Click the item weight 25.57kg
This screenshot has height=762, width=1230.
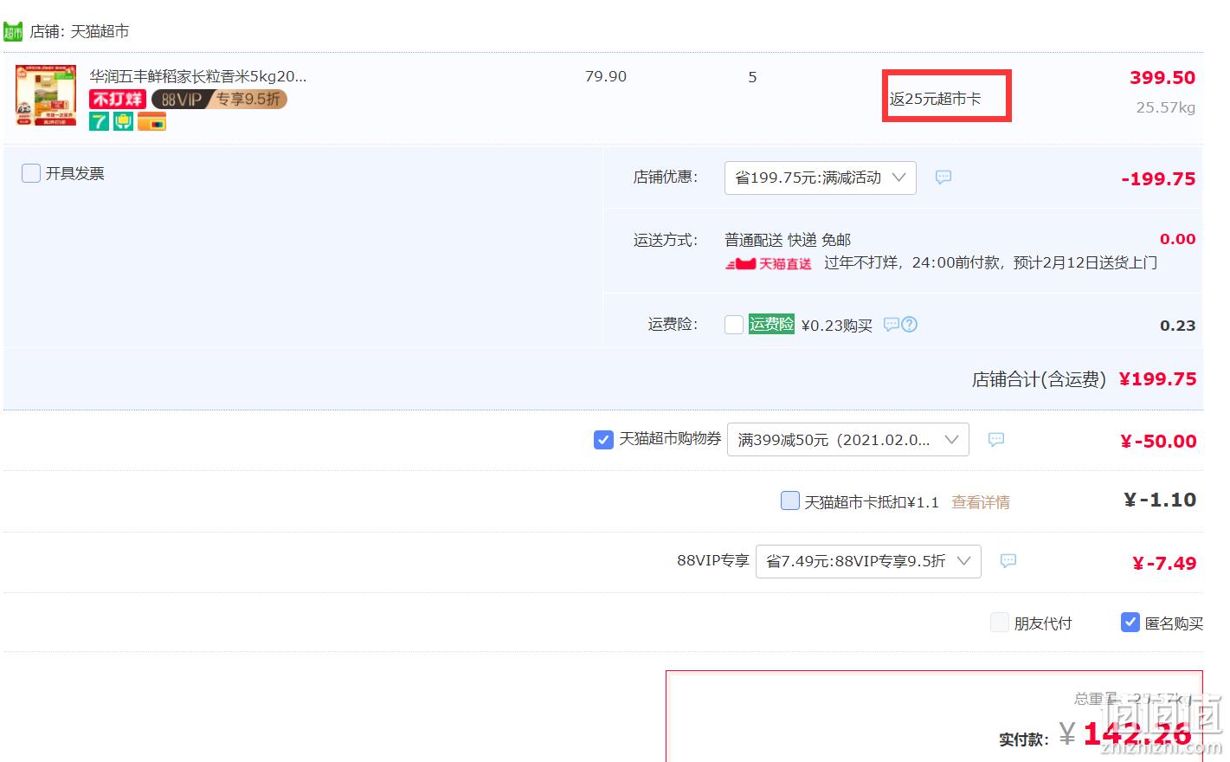click(x=1166, y=107)
